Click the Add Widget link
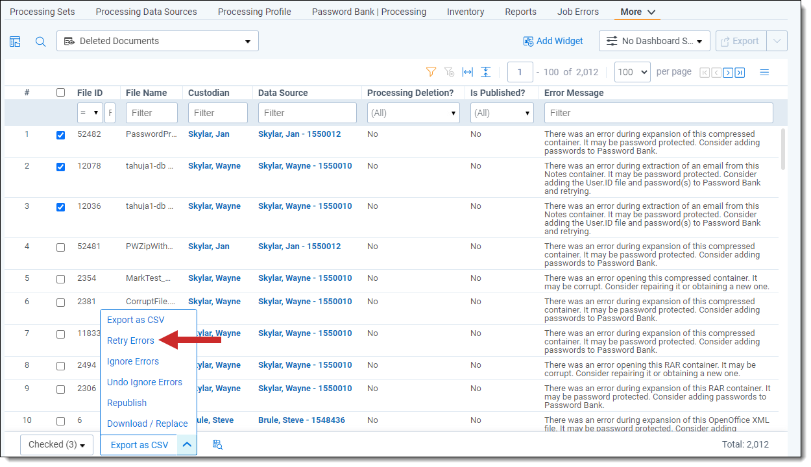The width and height of the screenshot is (811, 467). [553, 41]
